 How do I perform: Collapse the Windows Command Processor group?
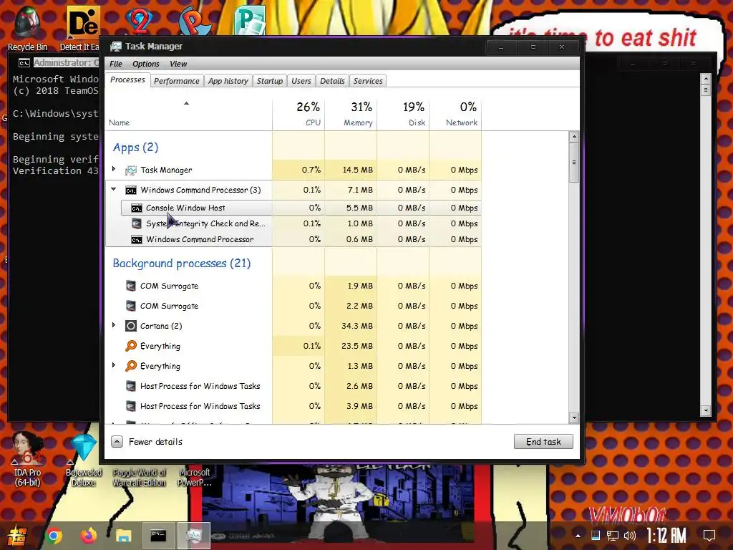point(114,189)
